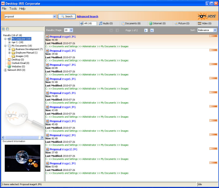The height and width of the screenshot is (188, 219).
Task: Click in the proposal search input field
Action: click(x=28, y=17)
